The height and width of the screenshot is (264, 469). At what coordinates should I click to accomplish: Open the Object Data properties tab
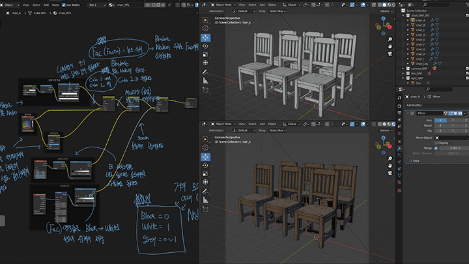[399, 175]
